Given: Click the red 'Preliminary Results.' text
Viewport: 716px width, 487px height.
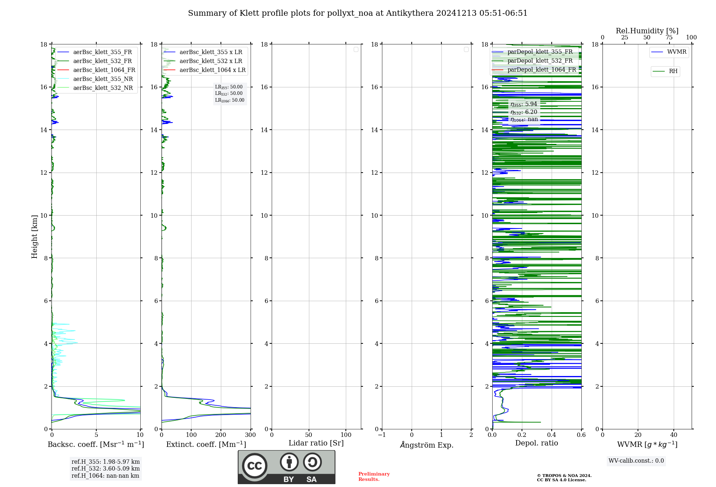Looking at the screenshot, I should (374, 477).
